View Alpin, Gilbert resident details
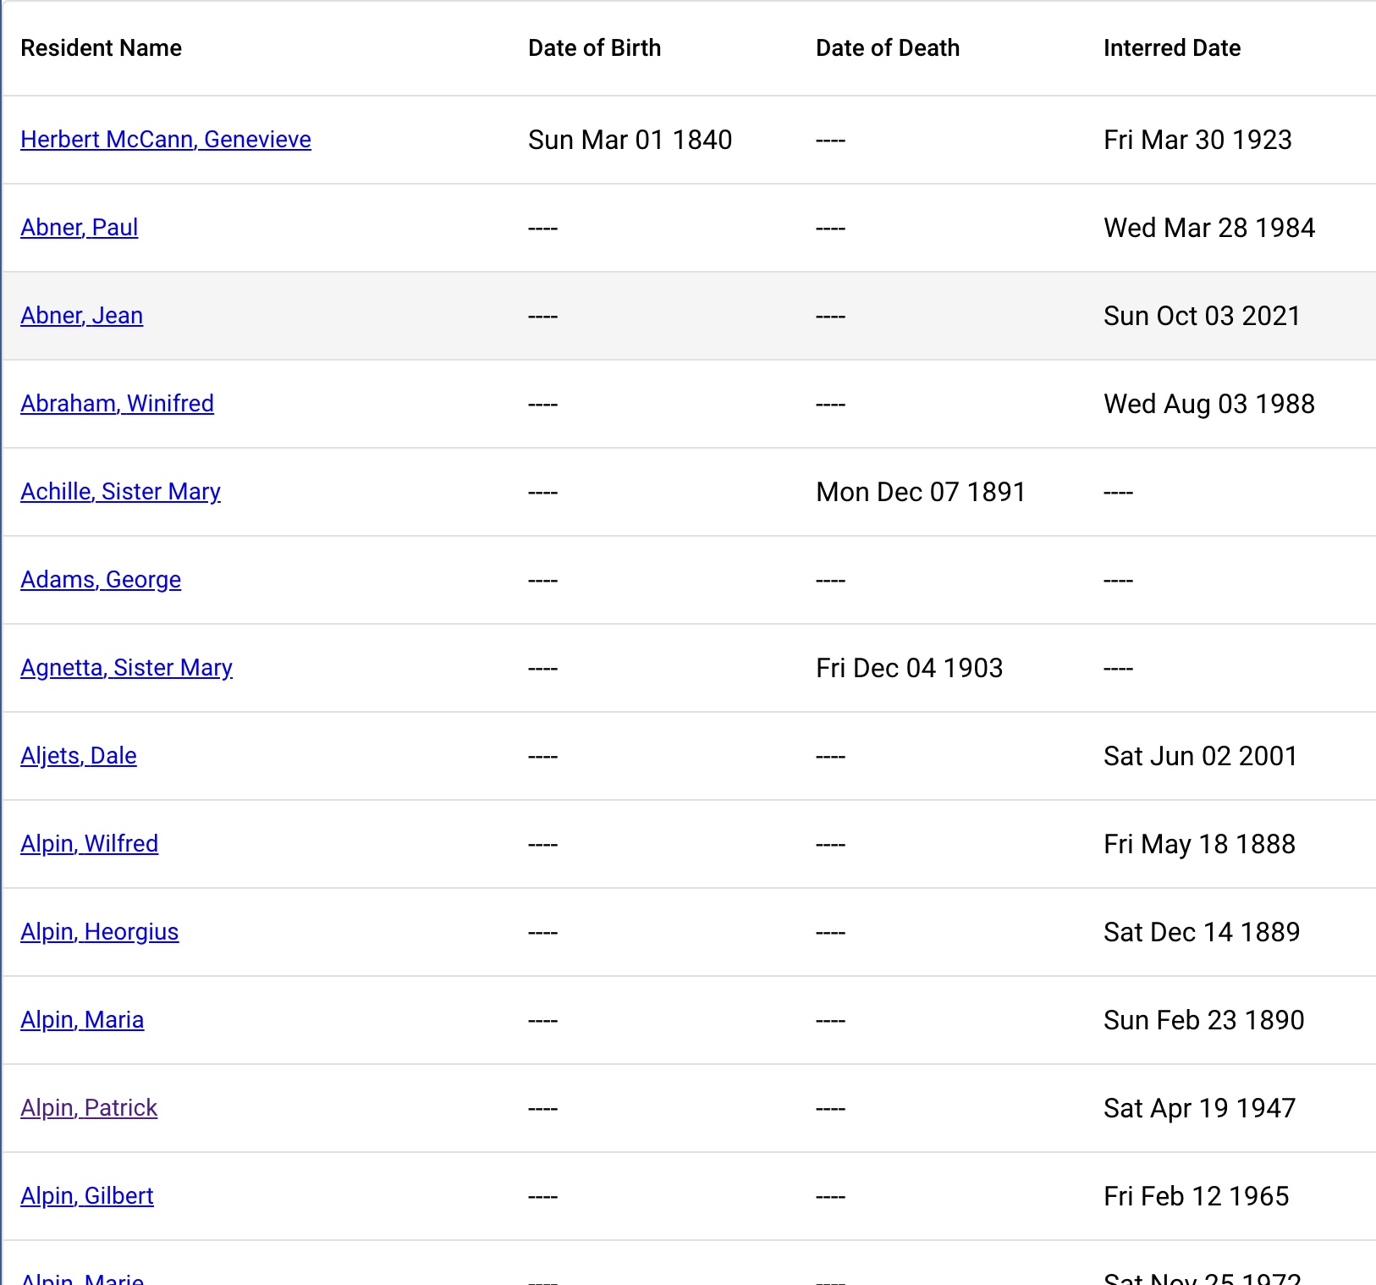Screen dimensions: 1376x1285 (87, 1196)
